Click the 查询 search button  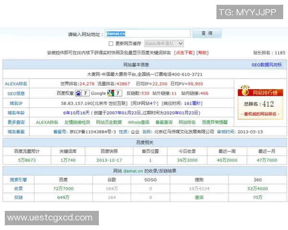207,34
